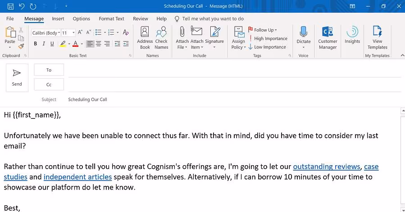Open the Follow Up flag menu

[x=263, y=30]
